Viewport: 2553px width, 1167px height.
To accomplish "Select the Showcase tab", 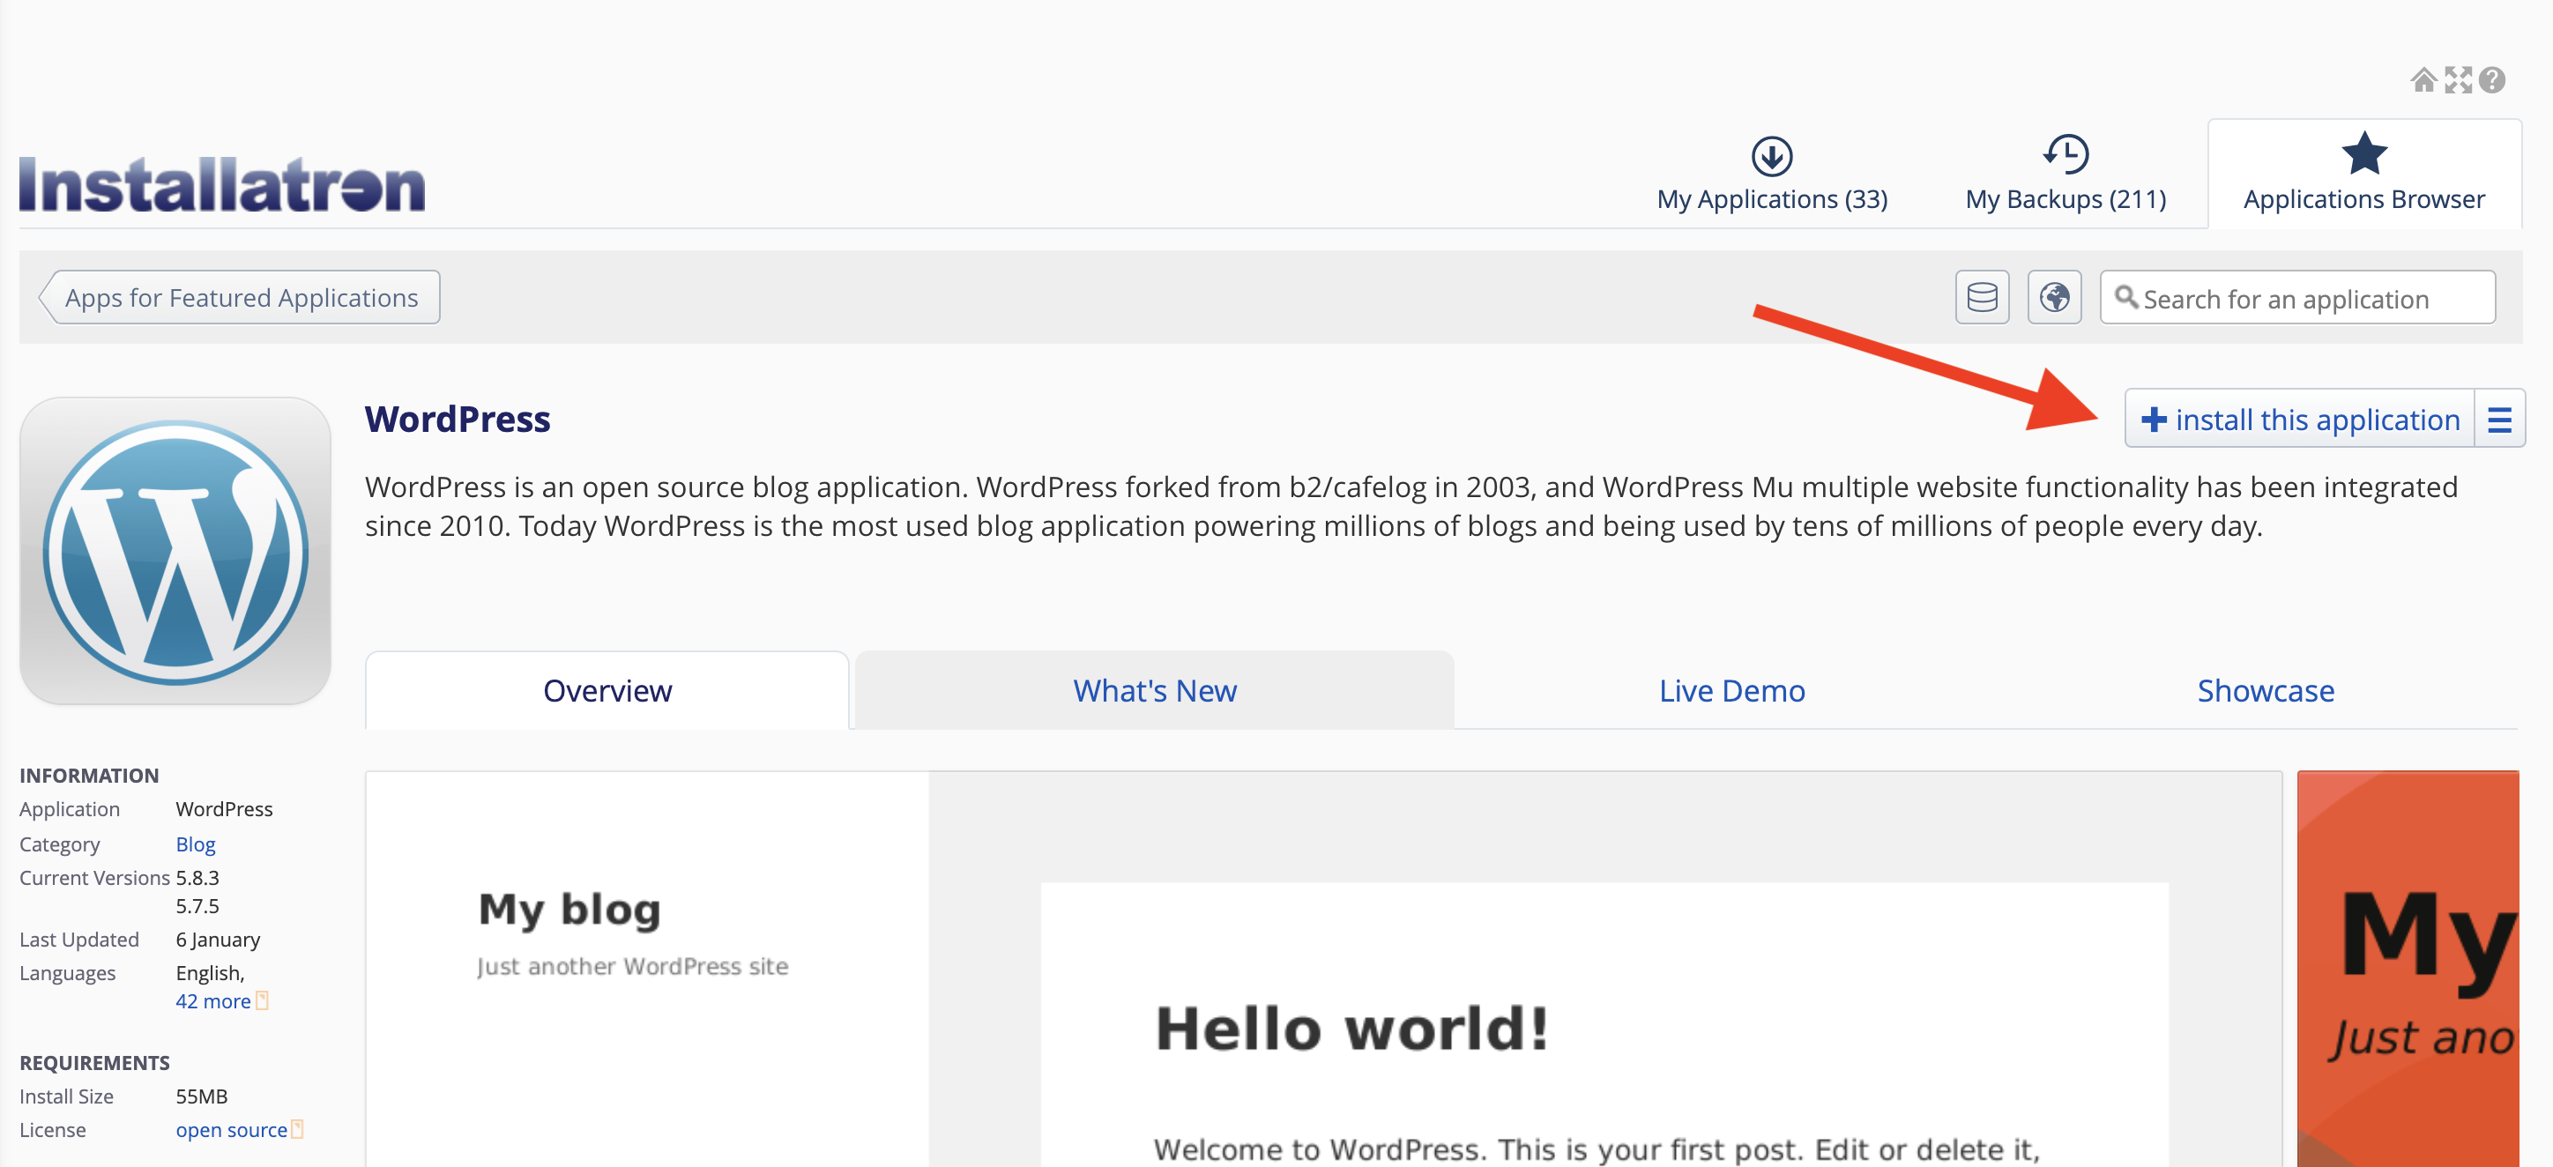I will click(2266, 690).
